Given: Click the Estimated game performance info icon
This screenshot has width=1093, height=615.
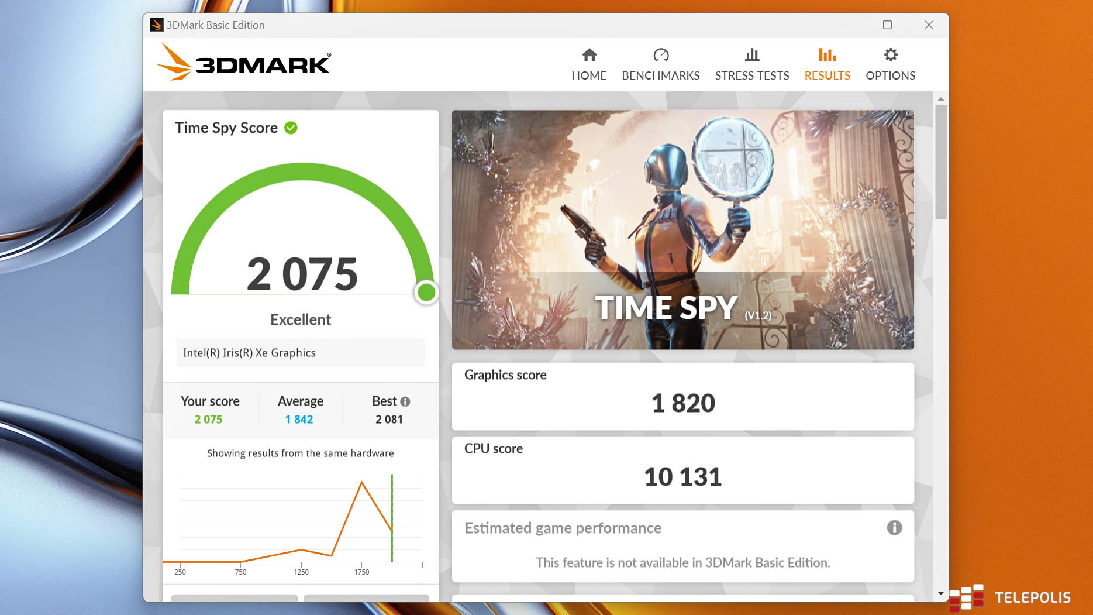Looking at the screenshot, I should pos(894,528).
